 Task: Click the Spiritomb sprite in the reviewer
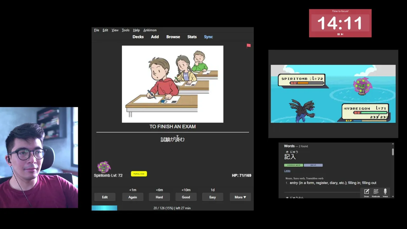pyautogui.click(x=104, y=167)
